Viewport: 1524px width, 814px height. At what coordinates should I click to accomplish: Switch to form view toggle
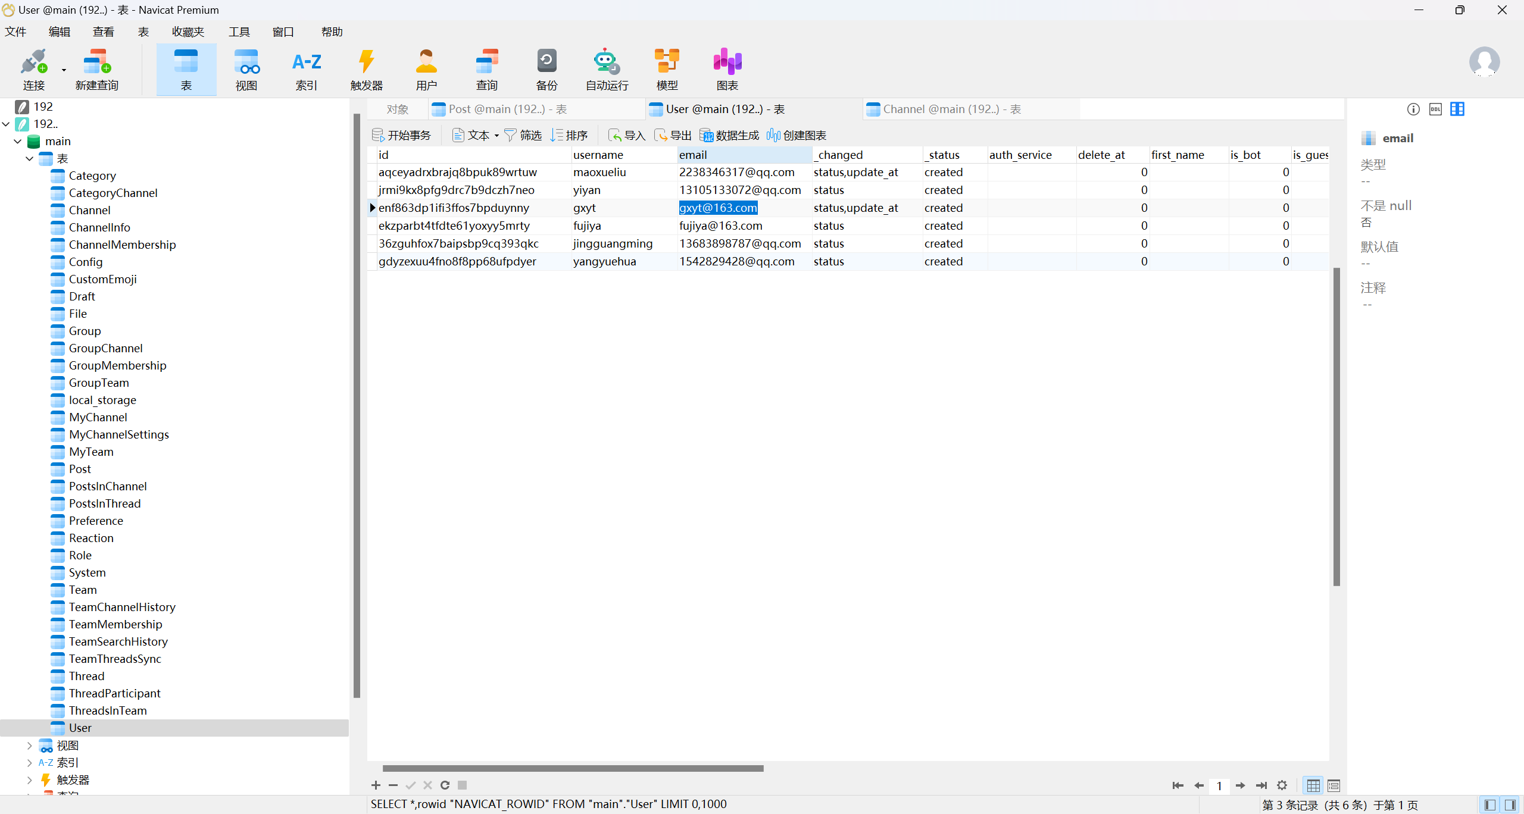tap(1333, 786)
